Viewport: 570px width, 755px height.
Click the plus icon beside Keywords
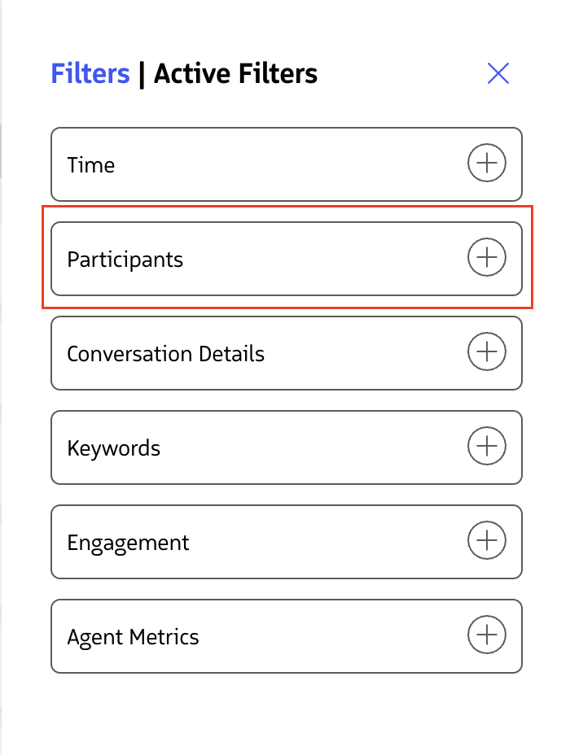click(x=486, y=446)
